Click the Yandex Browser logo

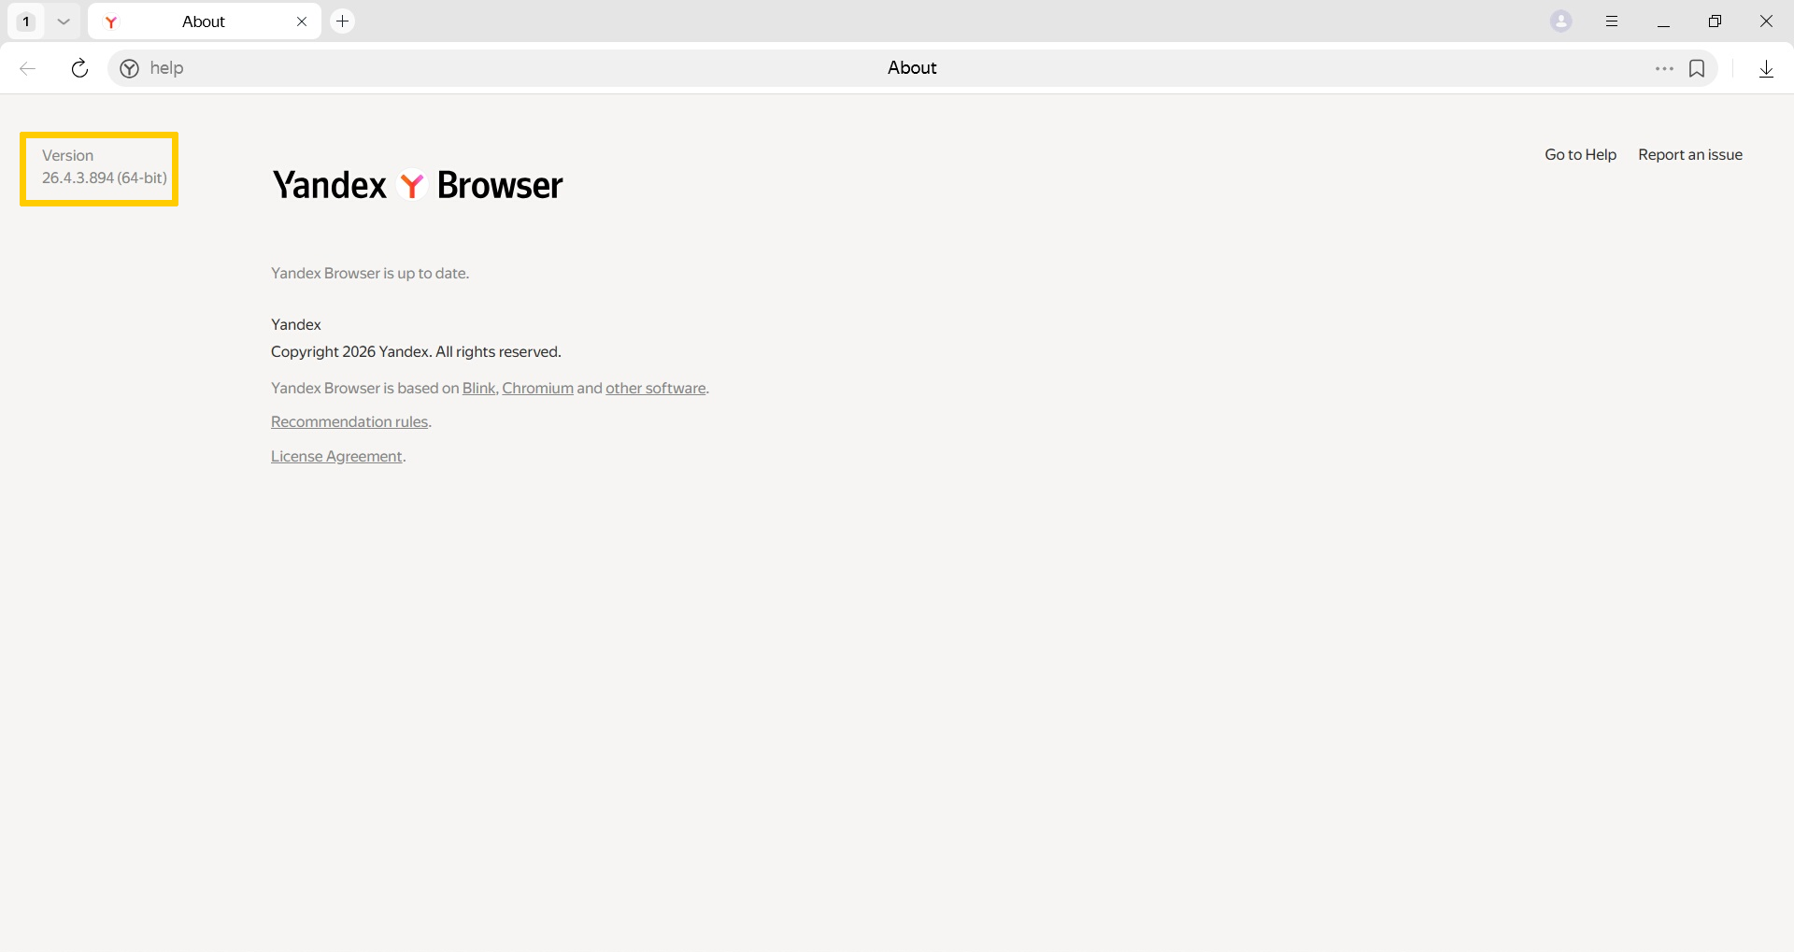(x=418, y=185)
